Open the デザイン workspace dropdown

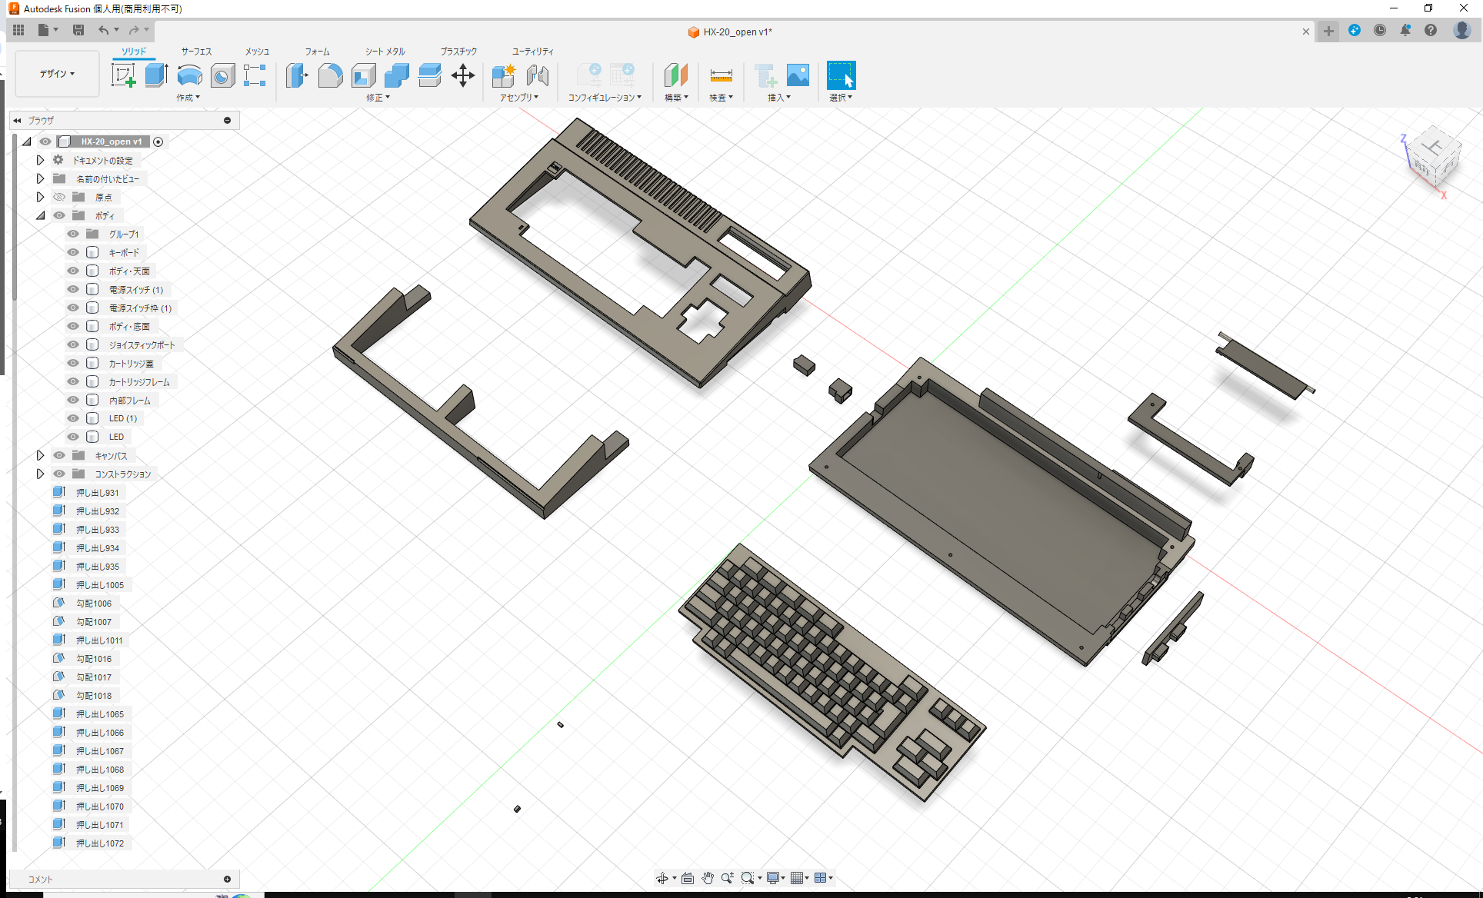[56, 73]
